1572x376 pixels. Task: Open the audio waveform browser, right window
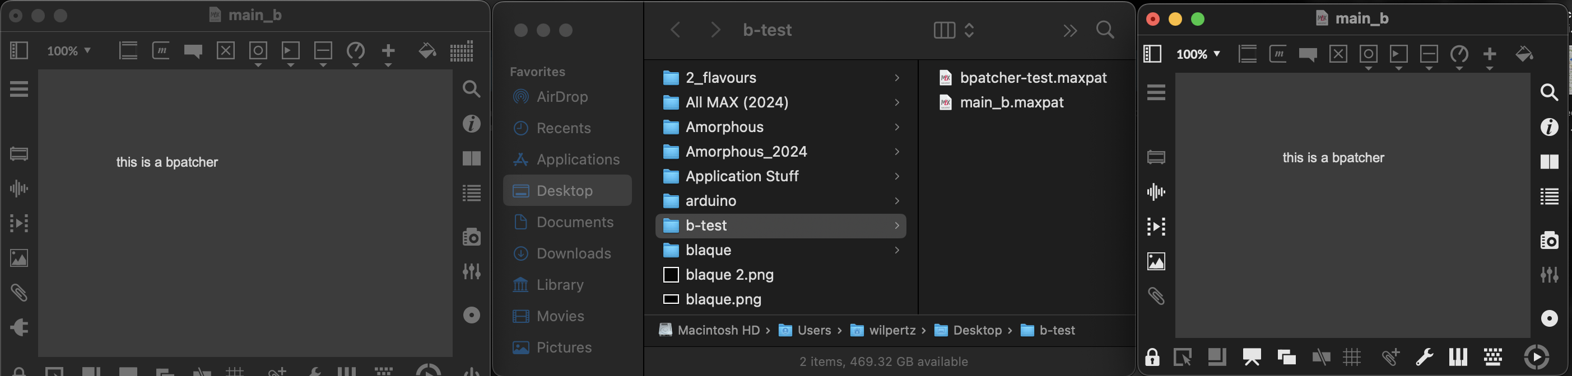(1156, 192)
